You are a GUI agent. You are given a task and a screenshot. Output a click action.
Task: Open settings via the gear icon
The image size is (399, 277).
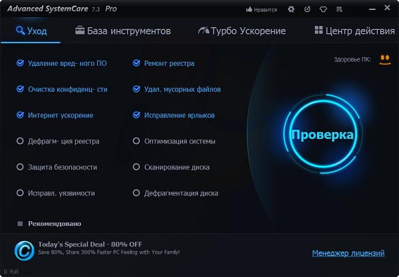(x=291, y=10)
